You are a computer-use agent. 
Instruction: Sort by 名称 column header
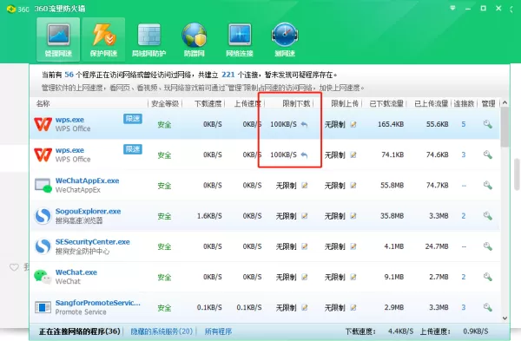pos(43,104)
